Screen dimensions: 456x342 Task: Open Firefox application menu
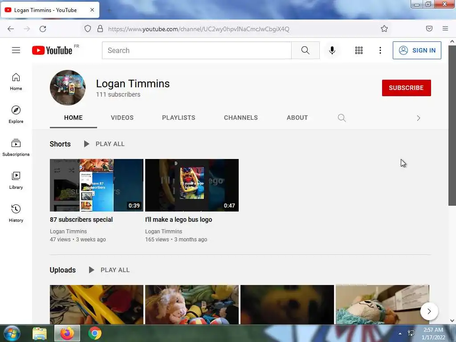[x=445, y=28]
